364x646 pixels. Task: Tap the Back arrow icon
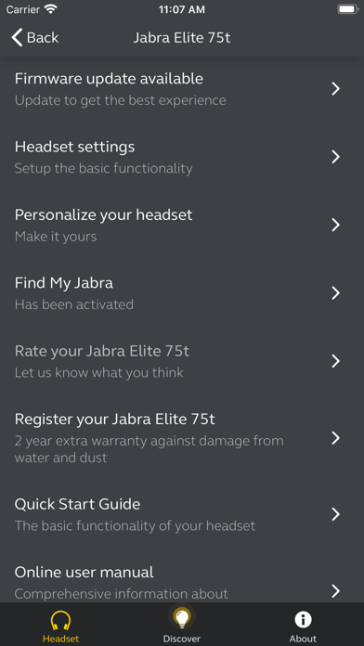pos(17,37)
